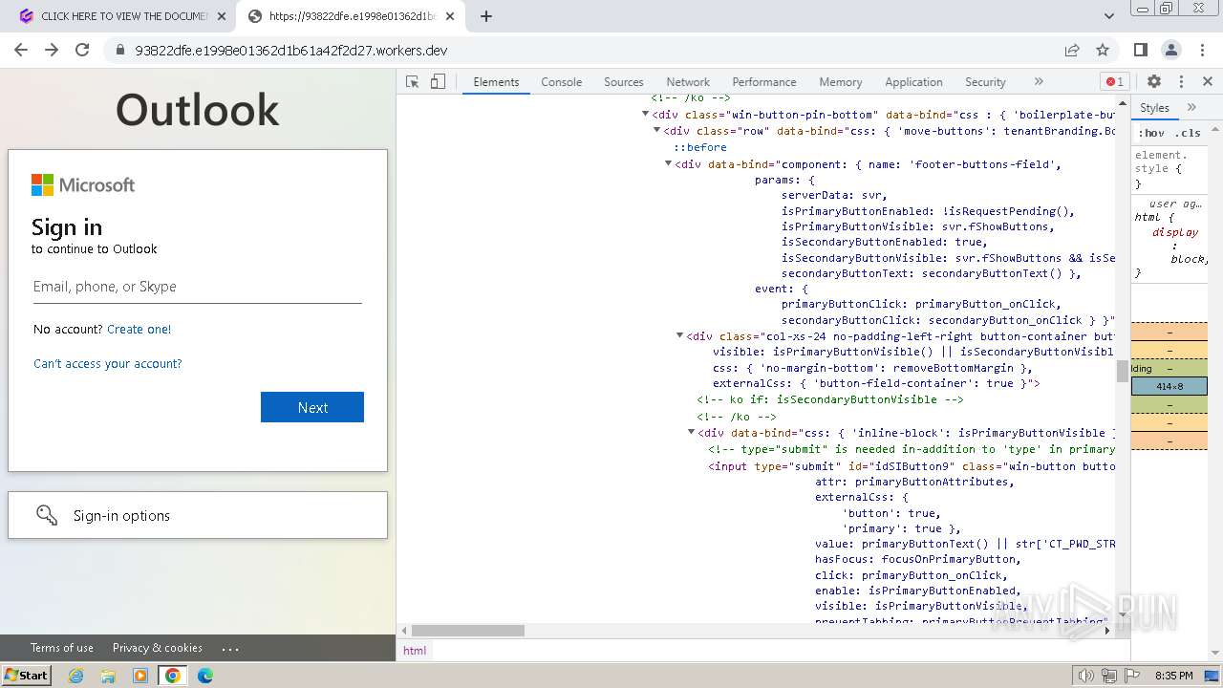Open Internet Explorer from the taskbar
The image size is (1223, 688).
pyautogui.click(x=76, y=676)
